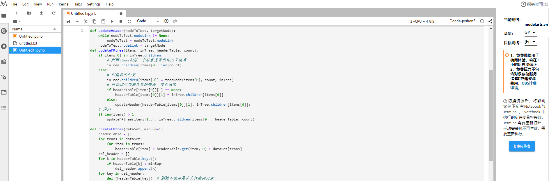Restart the kernel from the notebook toolbar
Image resolution: width=549 pixels, height=181 pixels.
click(x=129, y=21)
